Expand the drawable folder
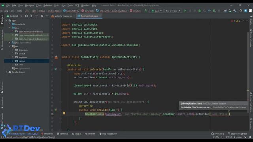The height and width of the screenshot is (142, 253). (x=13, y=50)
